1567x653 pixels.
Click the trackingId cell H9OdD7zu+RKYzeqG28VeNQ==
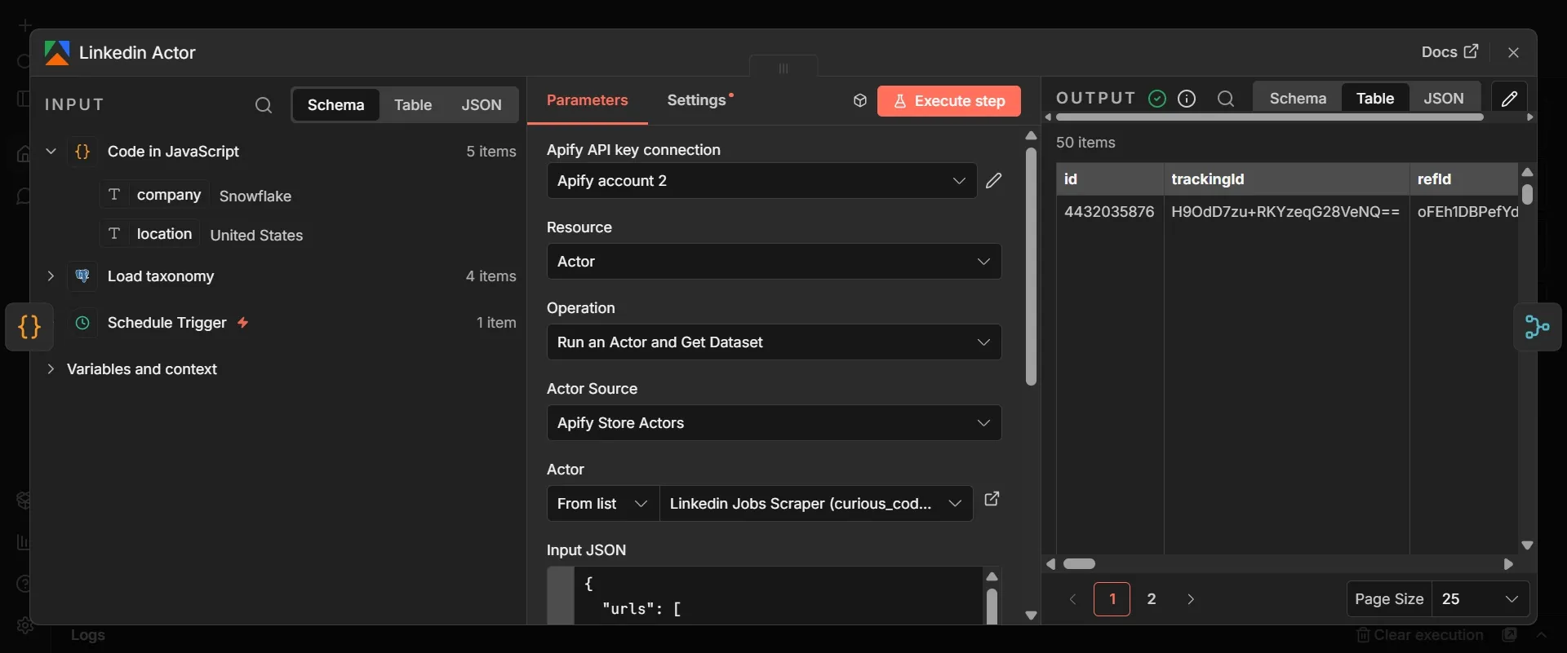[x=1285, y=212]
